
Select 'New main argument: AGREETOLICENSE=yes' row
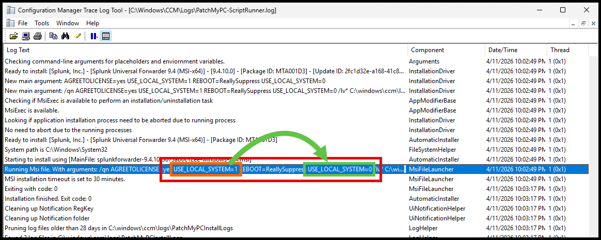coord(296,81)
